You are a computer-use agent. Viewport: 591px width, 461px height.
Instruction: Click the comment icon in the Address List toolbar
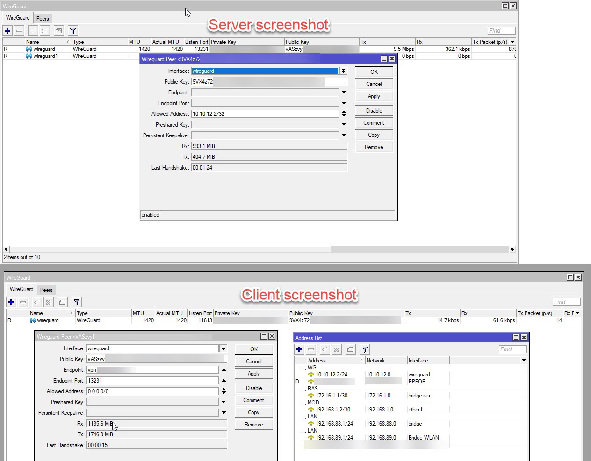pos(350,349)
